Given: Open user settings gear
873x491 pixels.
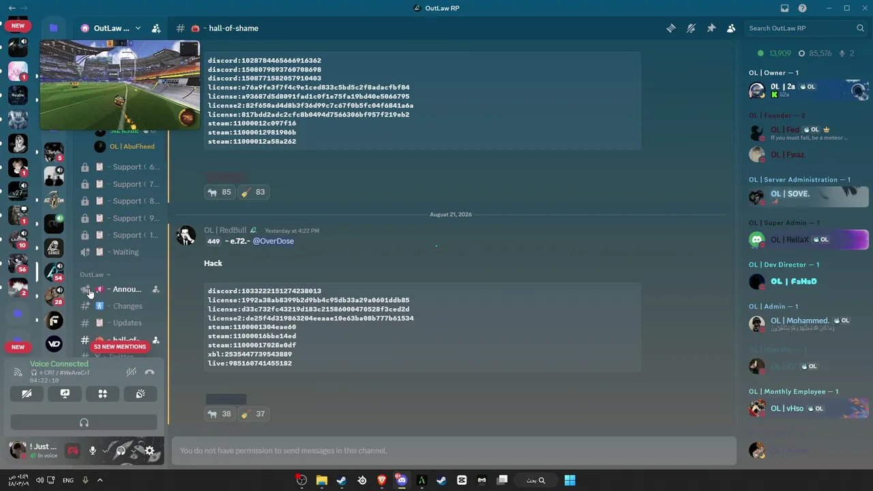Looking at the screenshot, I should [x=149, y=451].
